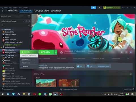Open the second orange screenshot thumbnail
Screen dimensions: 136x102
point(69,83)
